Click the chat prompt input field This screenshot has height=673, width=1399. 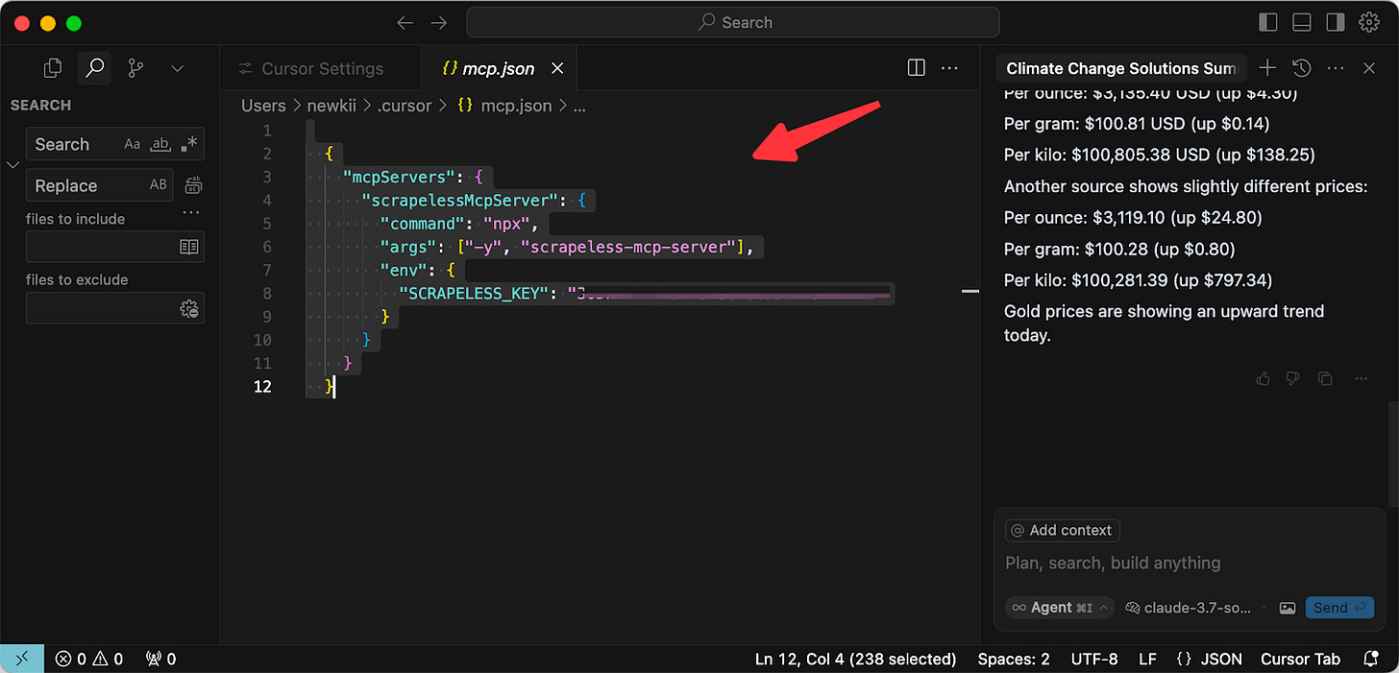pyautogui.click(x=1189, y=564)
